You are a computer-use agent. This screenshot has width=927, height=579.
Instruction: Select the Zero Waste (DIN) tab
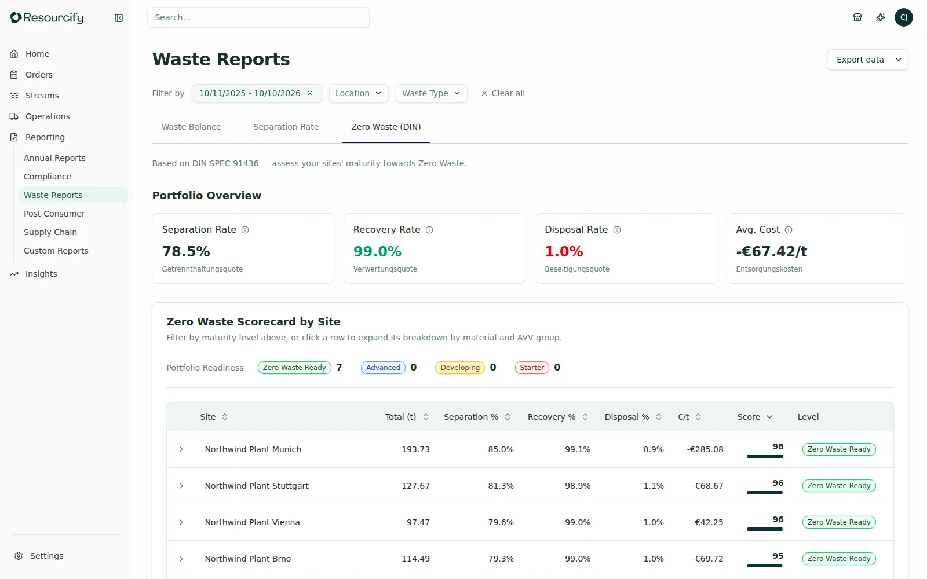coord(386,127)
